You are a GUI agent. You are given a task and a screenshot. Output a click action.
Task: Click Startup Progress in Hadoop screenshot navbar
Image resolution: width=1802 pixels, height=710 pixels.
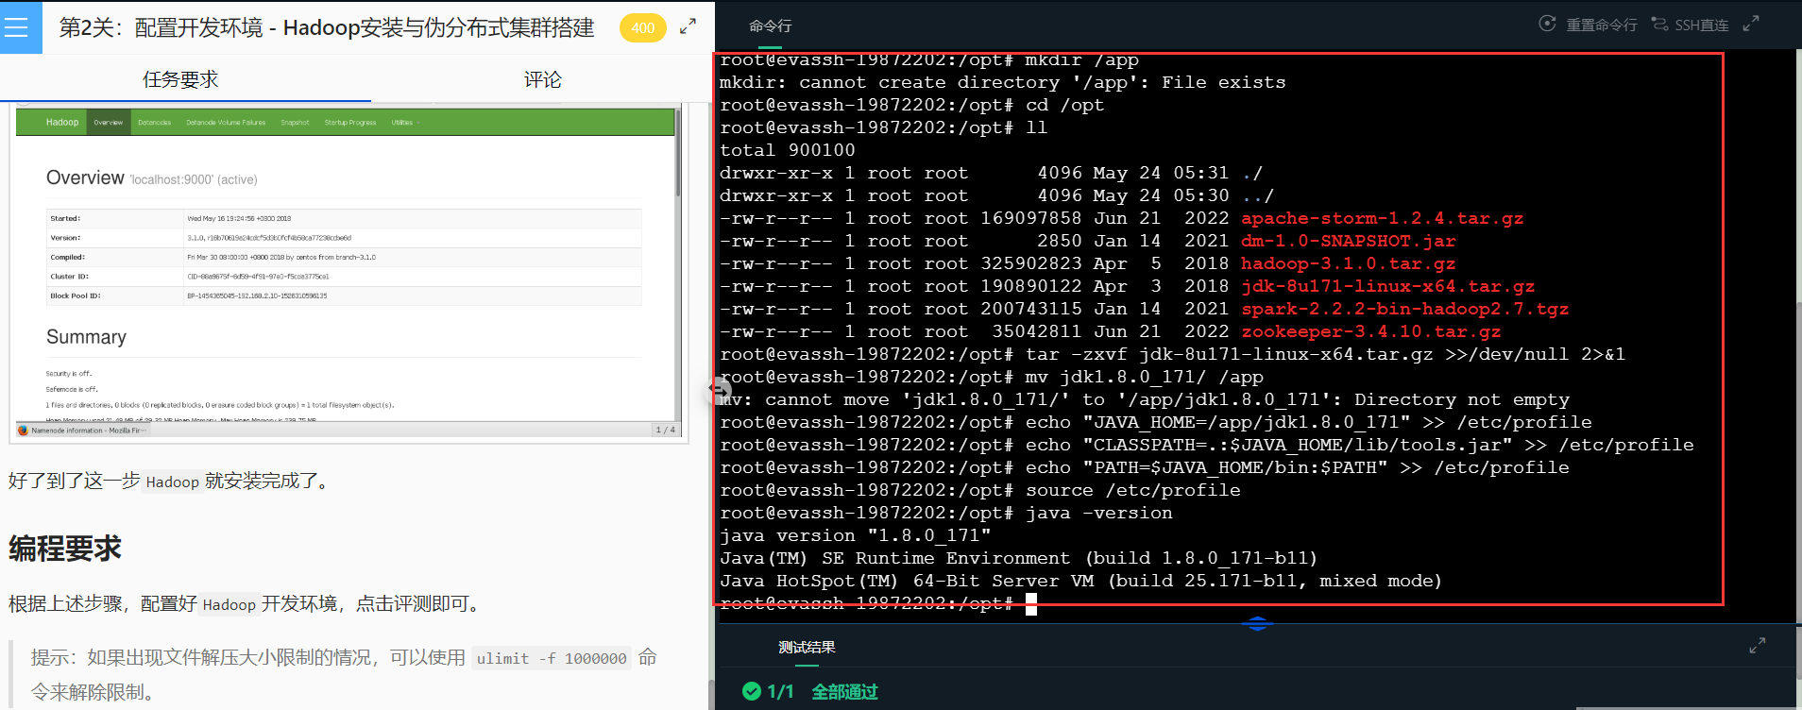(x=350, y=122)
